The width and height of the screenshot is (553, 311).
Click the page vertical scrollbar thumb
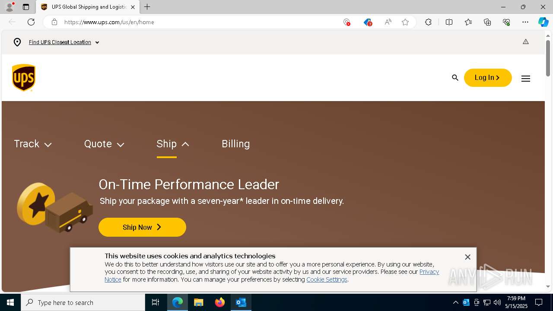coord(548,58)
